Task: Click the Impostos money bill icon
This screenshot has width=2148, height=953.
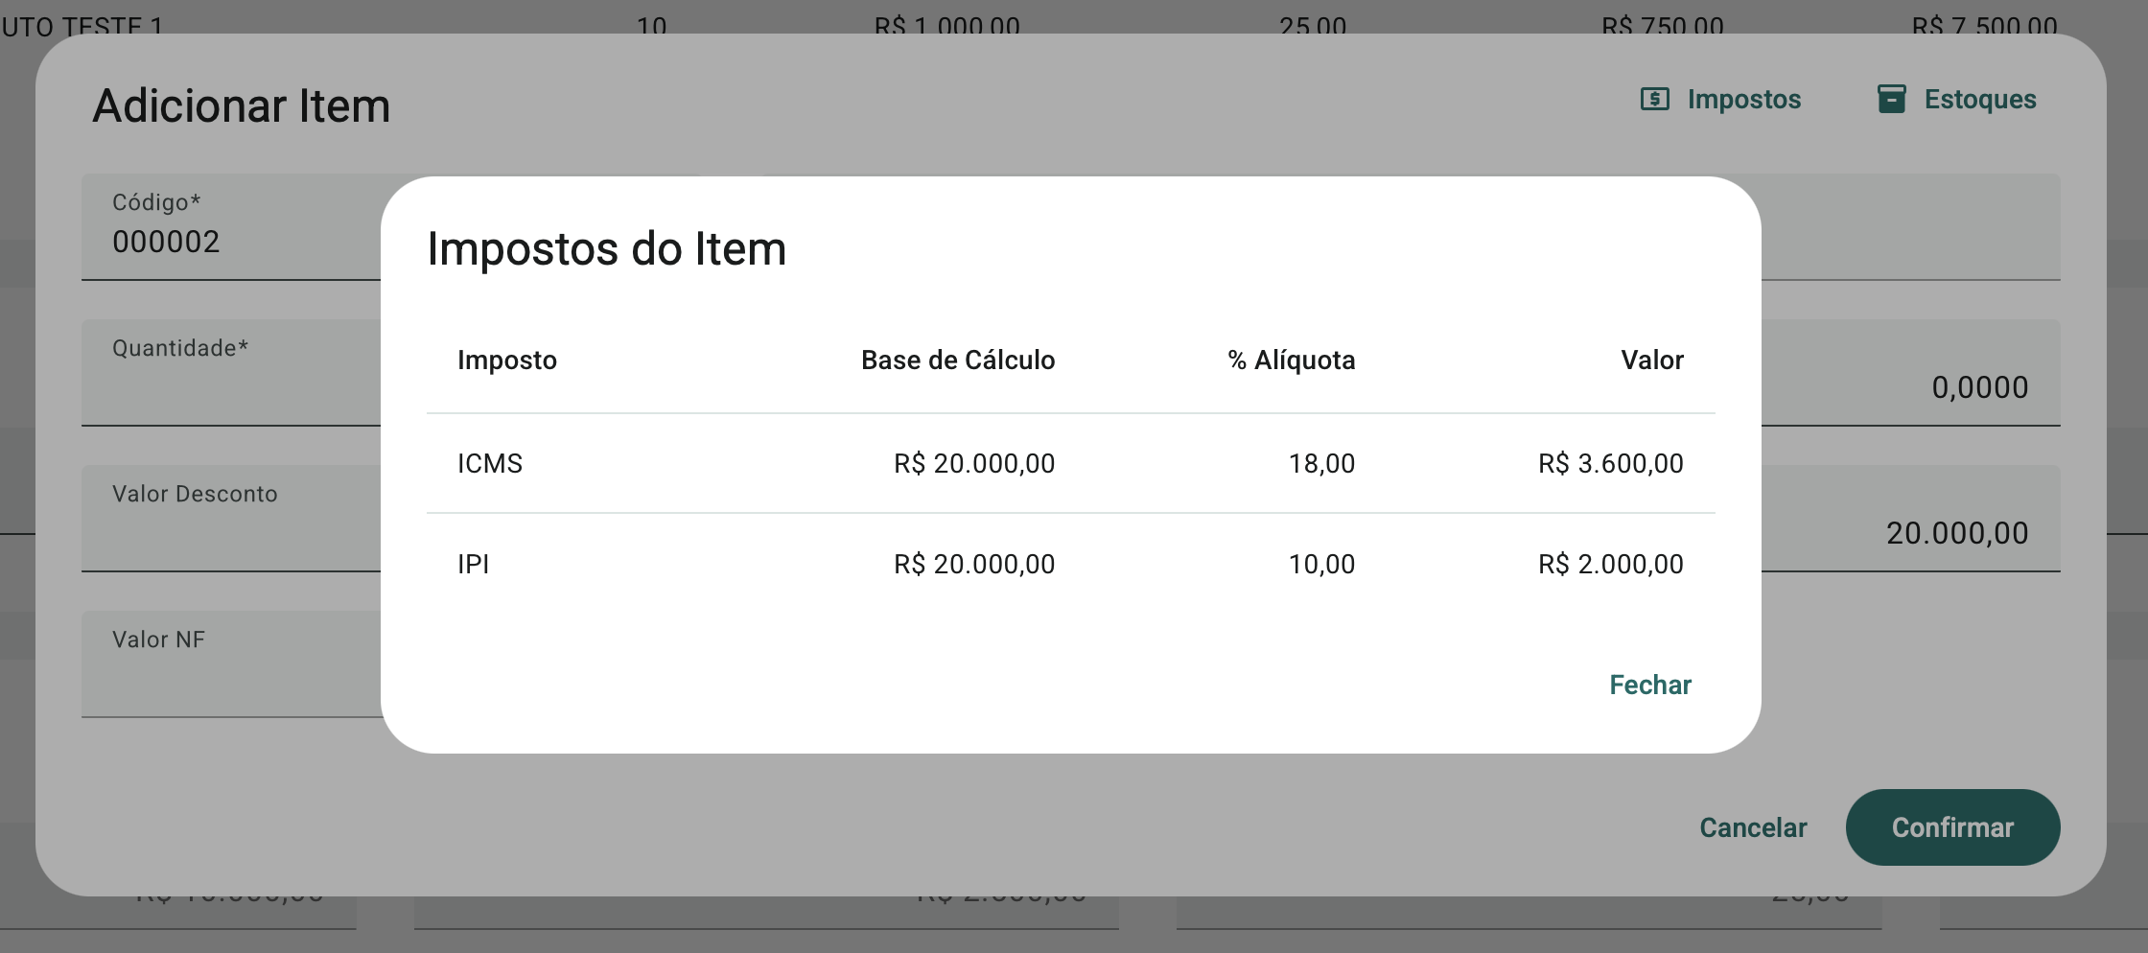Action: [x=1655, y=99]
